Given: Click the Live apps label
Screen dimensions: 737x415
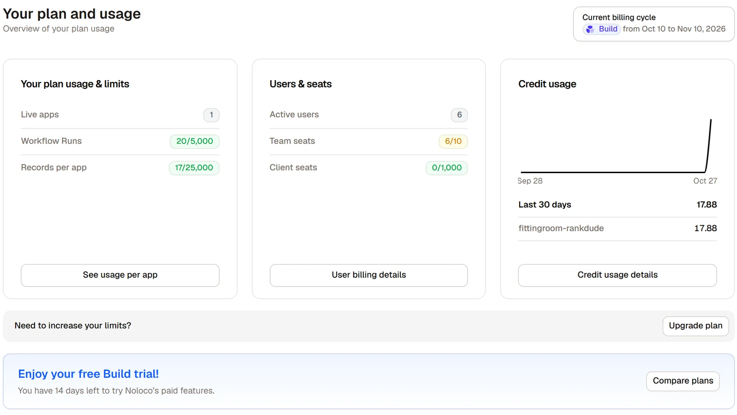Looking at the screenshot, I should click(40, 115).
